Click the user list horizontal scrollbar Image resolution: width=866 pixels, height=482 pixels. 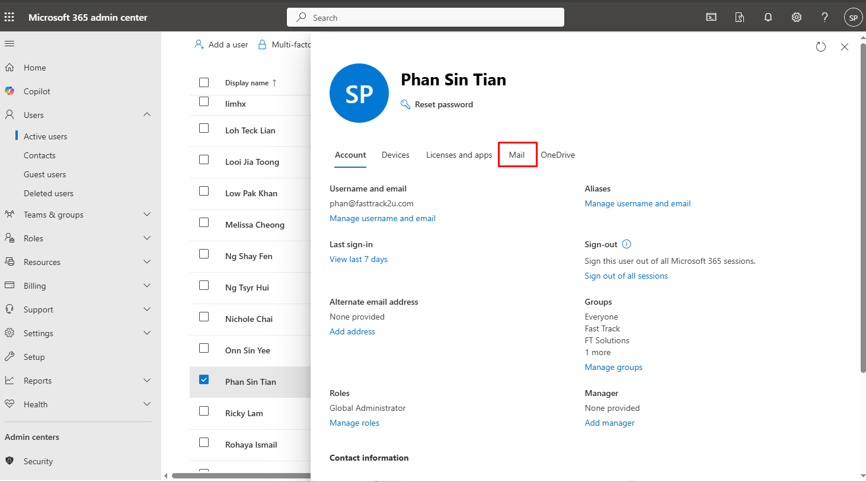(241, 475)
